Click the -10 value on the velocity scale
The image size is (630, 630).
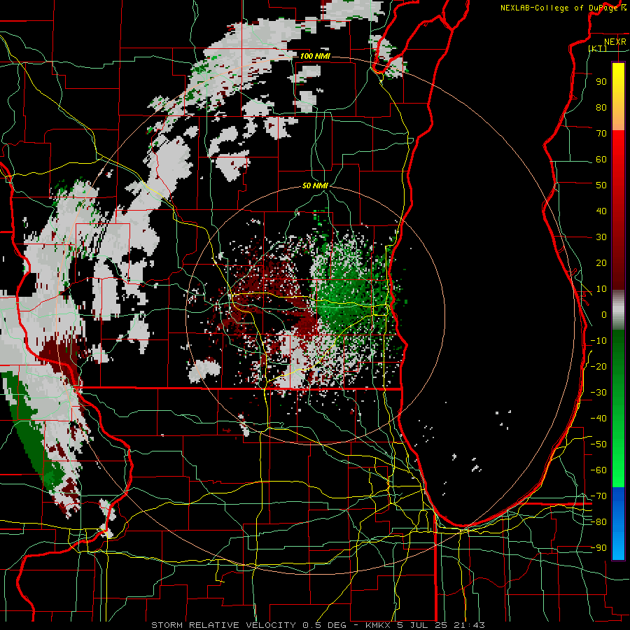pyautogui.click(x=598, y=341)
